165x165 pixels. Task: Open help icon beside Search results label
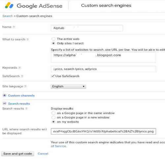coord(26,109)
